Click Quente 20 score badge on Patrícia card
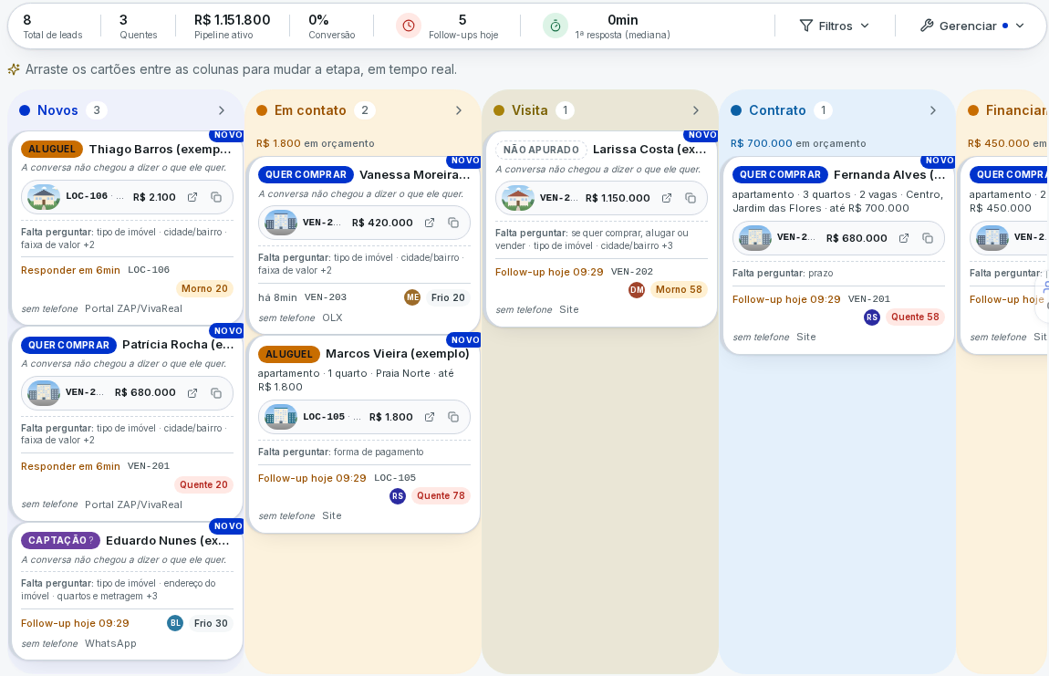The image size is (1049, 676). (x=203, y=484)
